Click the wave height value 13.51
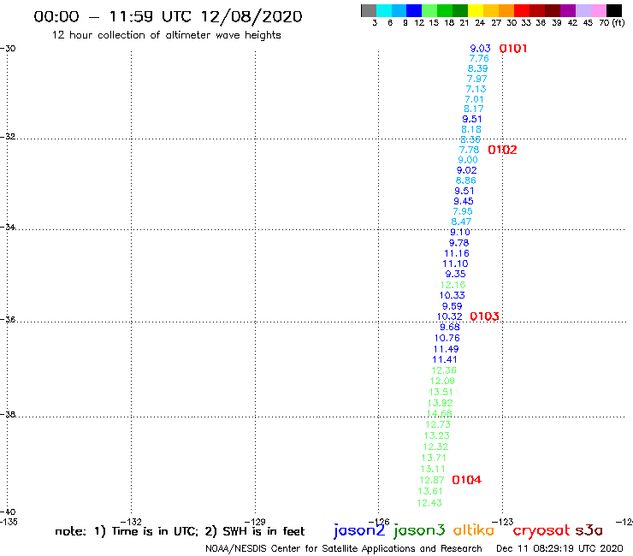Viewport: 633px width, 556px height. pos(441,392)
